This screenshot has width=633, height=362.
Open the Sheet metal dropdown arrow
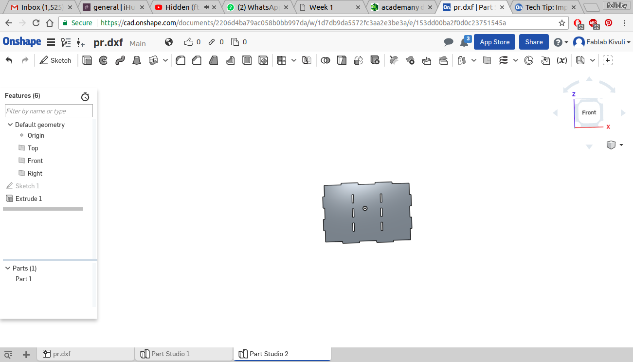click(592, 60)
